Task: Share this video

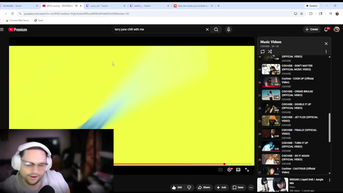Action: (x=204, y=187)
